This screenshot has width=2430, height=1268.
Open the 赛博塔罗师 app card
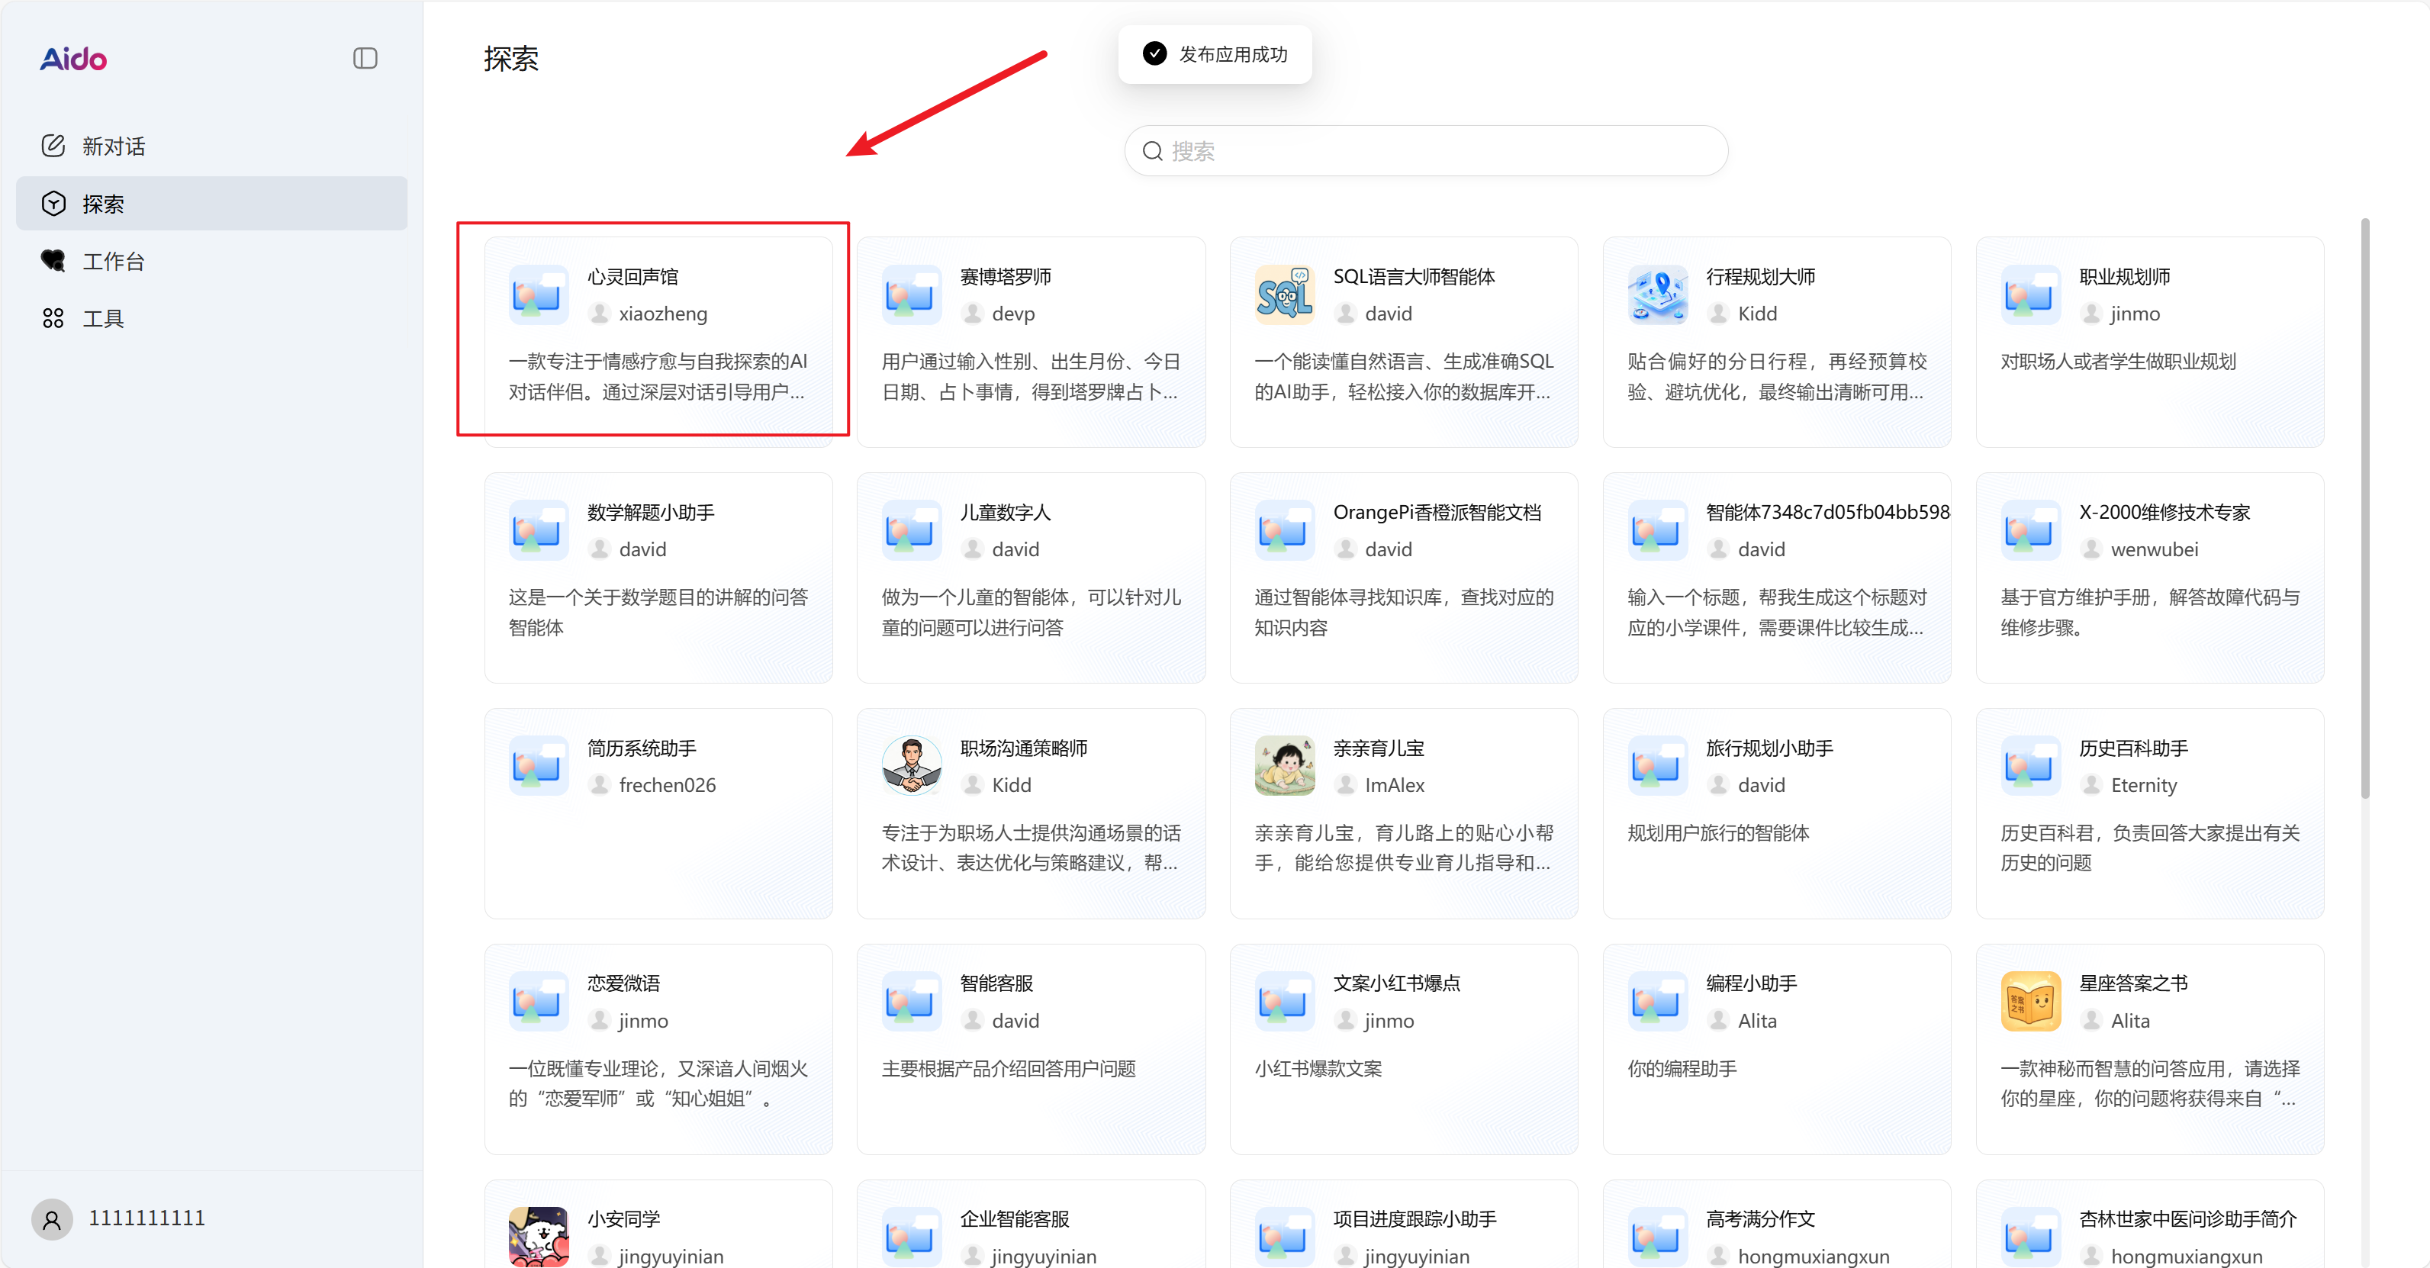[x=1030, y=343]
